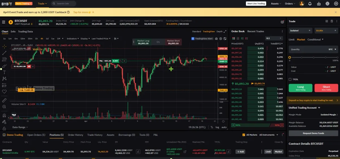Open the layout switch icon beside ticker bar
This screenshot has height=159, width=340.
[x=282, y=22]
